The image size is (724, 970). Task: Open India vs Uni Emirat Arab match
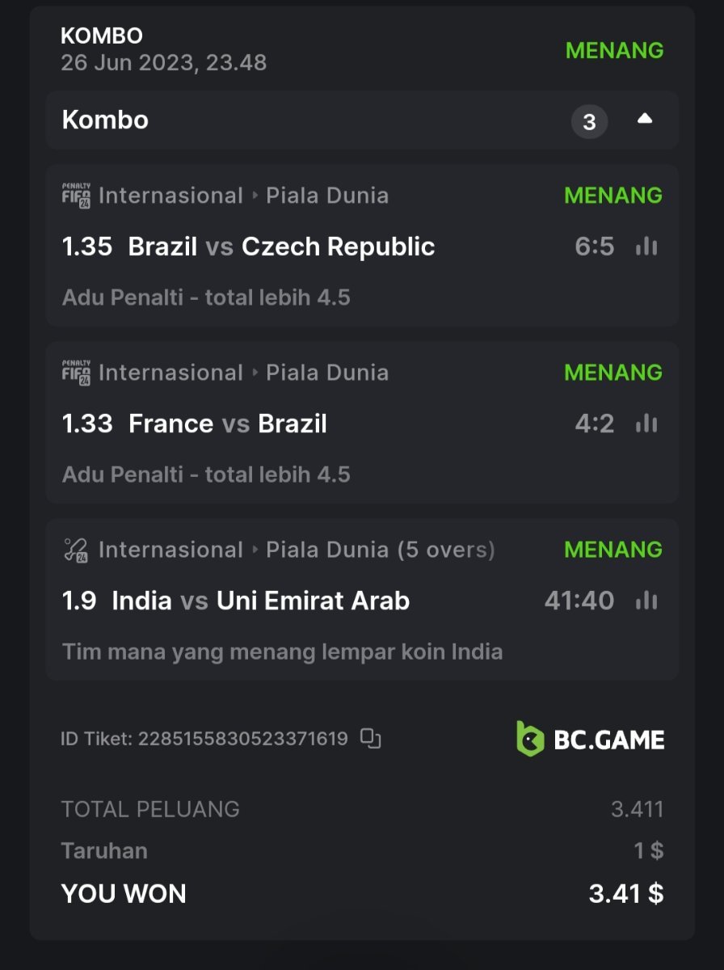[260, 601]
